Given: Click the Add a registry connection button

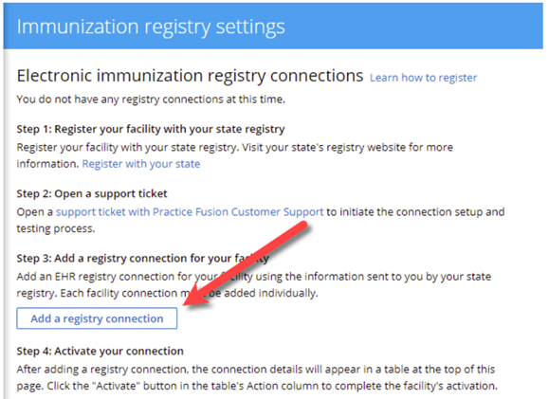Looking at the screenshot, I should tap(97, 318).
